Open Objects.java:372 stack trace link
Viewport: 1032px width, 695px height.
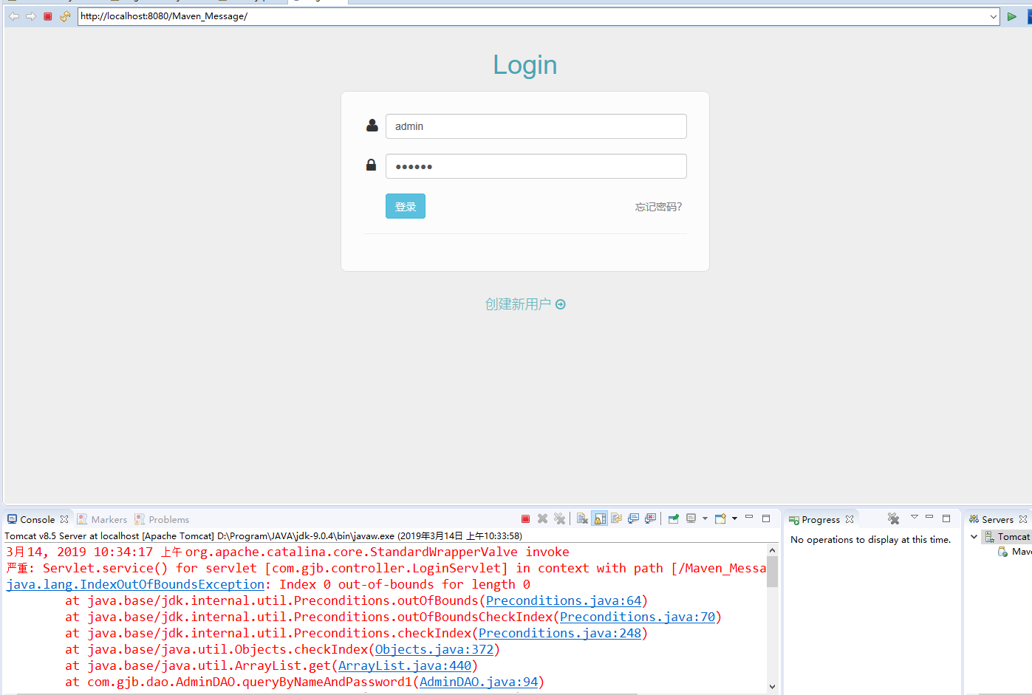[x=434, y=649]
